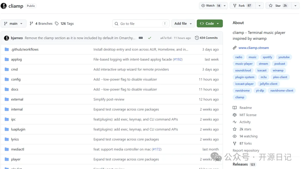The width and height of the screenshot is (301, 169).
Task: Select the radio topic tag
Action: pyautogui.click(x=239, y=57)
